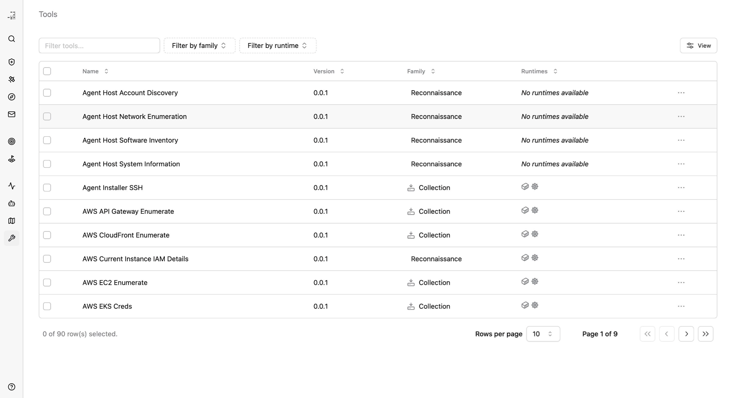This screenshot has width=732, height=398.
Task: Toggle the select-all rows header checkbox
Action: tap(47, 71)
